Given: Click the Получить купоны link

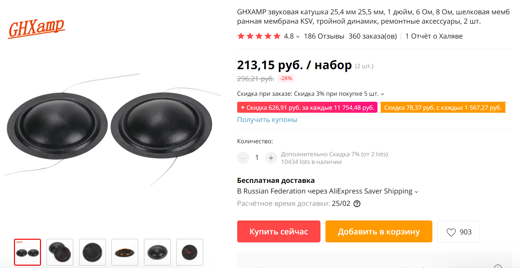Looking at the screenshot, I should tap(267, 120).
